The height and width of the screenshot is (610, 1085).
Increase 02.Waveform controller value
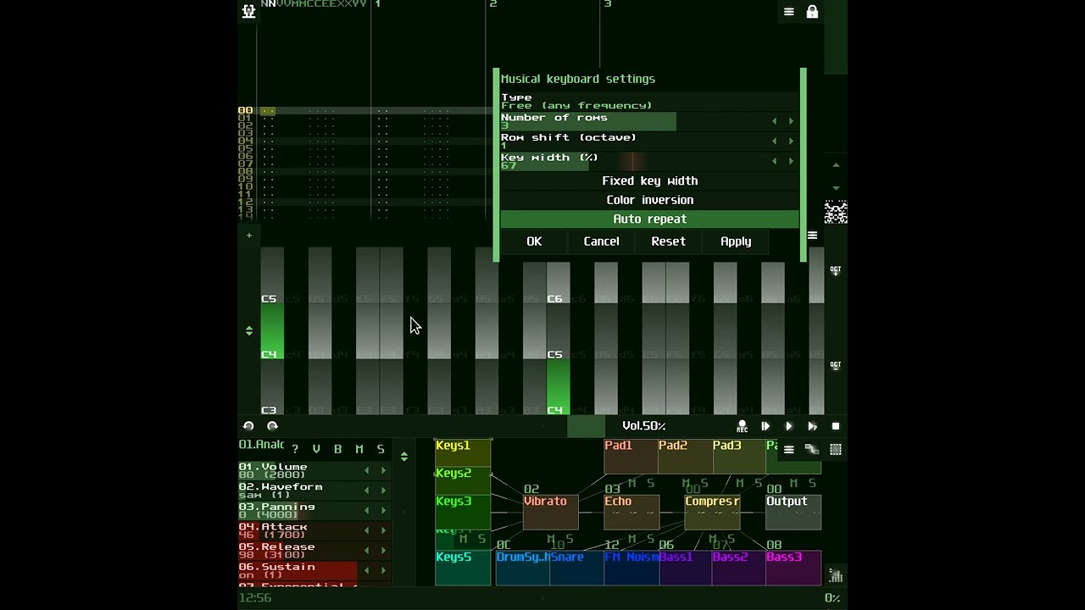[383, 491]
